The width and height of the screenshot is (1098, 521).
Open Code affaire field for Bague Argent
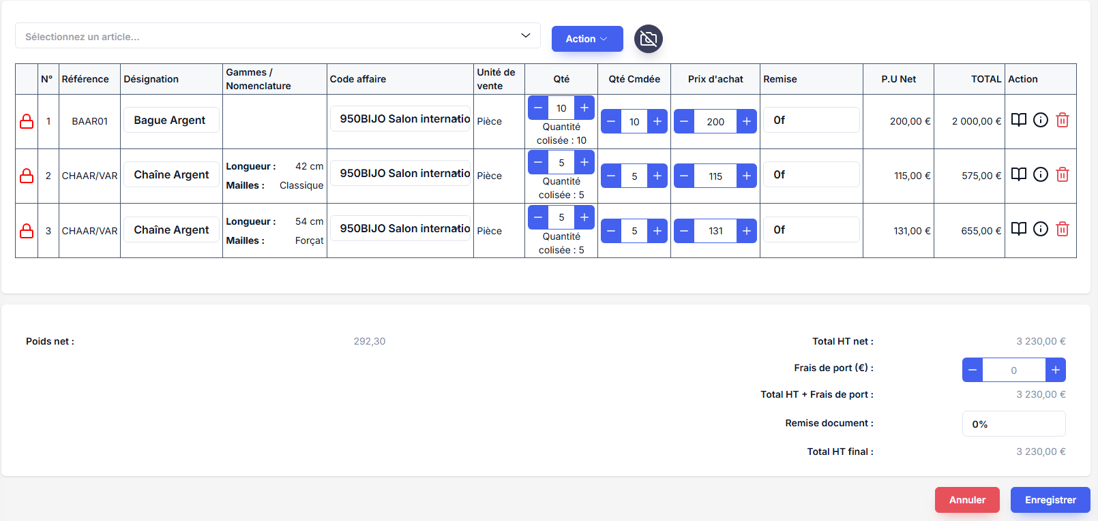(400, 119)
